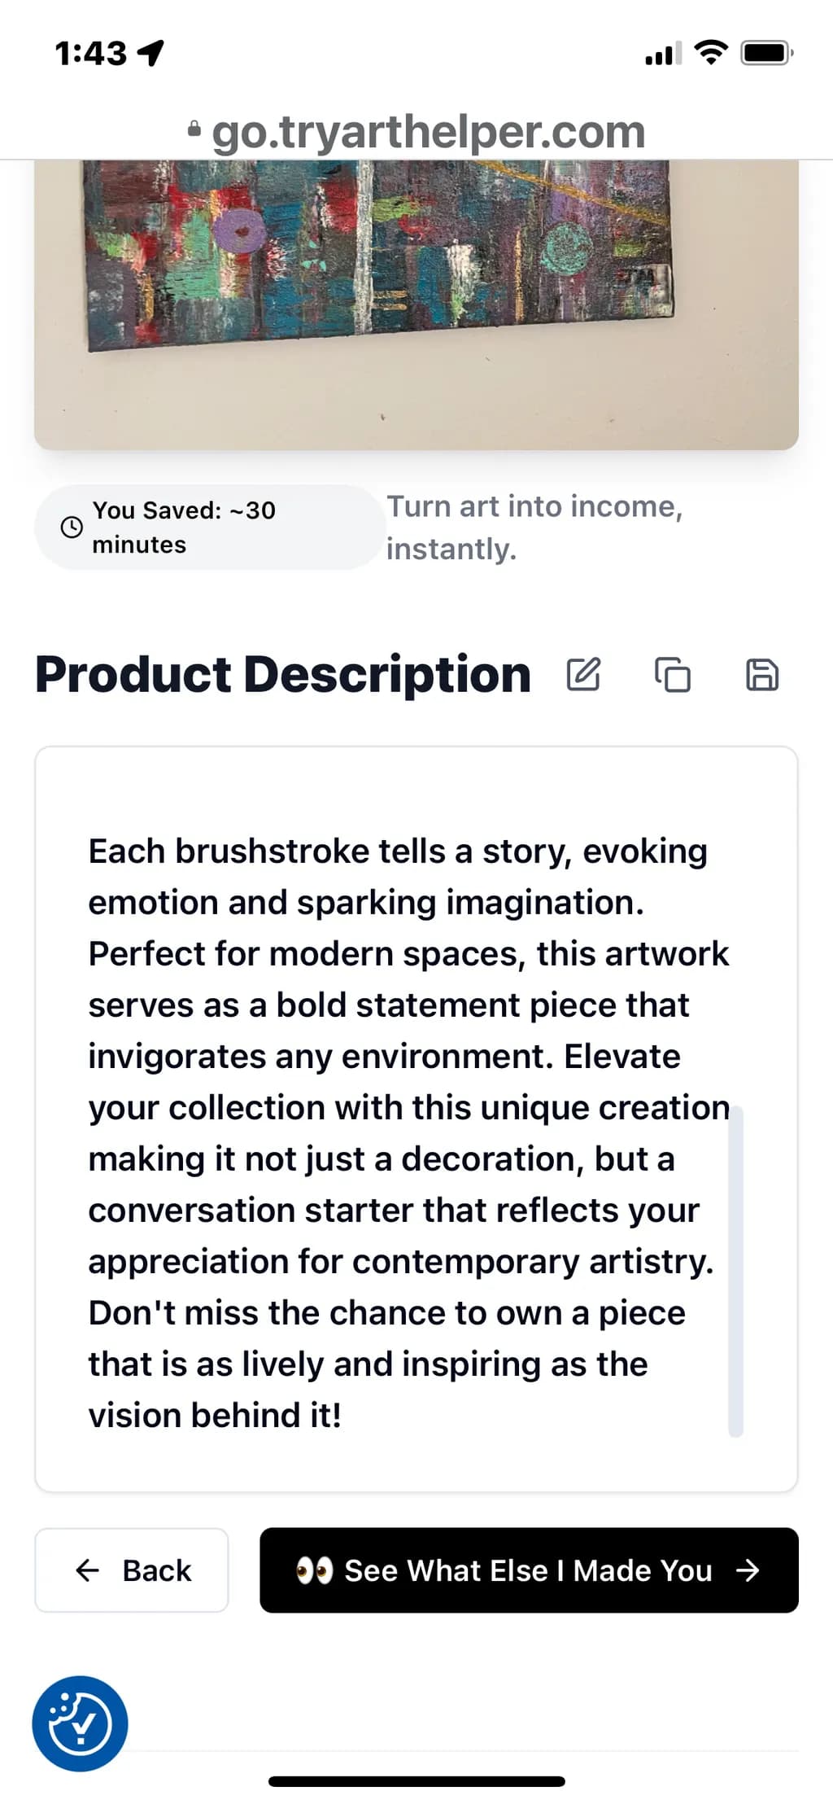Click the description text box scrollbar
This screenshot has width=833, height=1804.
[x=735, y=1270]
